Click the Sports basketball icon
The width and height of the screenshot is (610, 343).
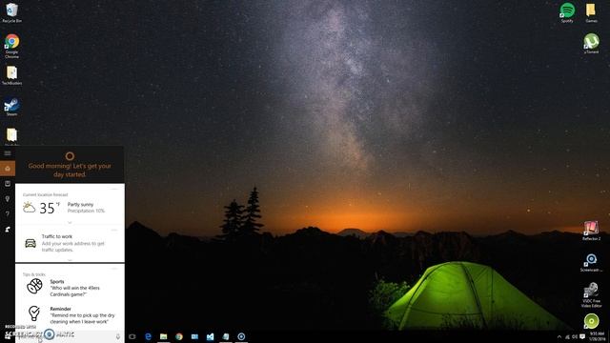34,286
